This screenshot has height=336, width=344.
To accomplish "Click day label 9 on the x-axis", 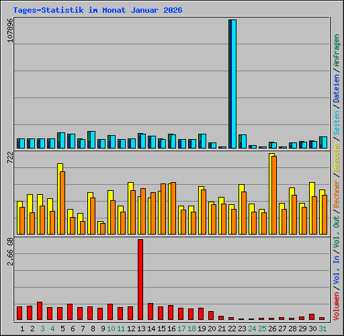I will [x=103, y=329].
